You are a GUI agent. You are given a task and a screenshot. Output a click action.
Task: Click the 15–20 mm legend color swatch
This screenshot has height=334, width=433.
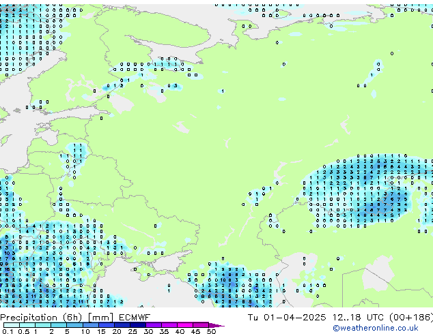click(x=106, y=325)
